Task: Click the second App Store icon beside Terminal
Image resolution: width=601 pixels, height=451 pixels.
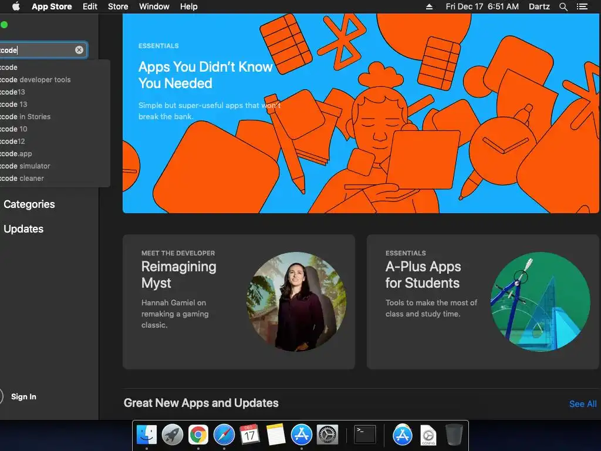Action: click(x=402, y=435)
